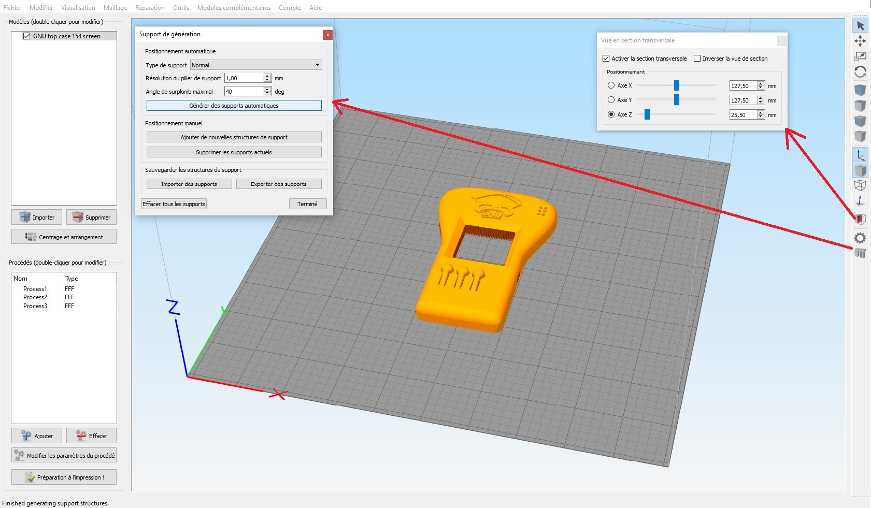Open the Réparation menu

click(x=150, y=8)
